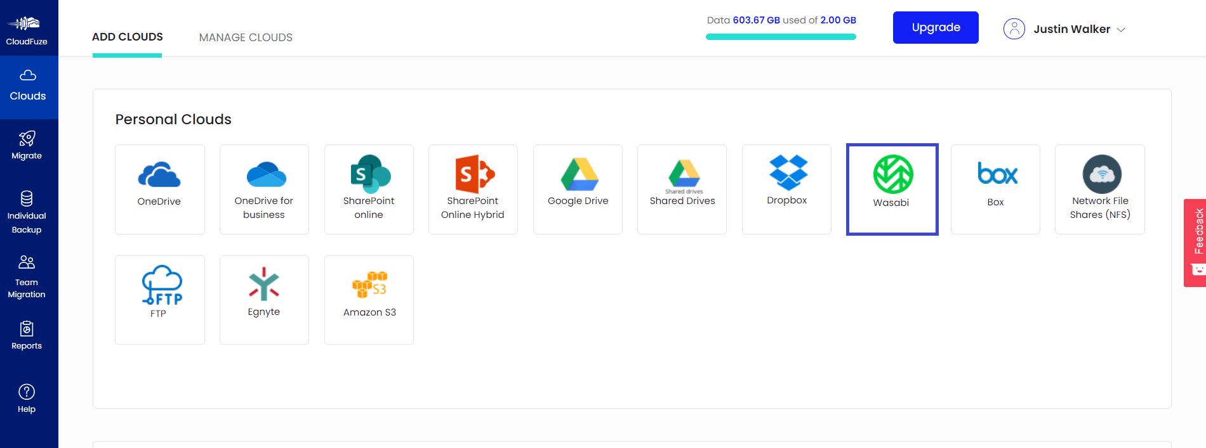
Task: Select the Amazon S3 icon
Action: tap(369, 285)
